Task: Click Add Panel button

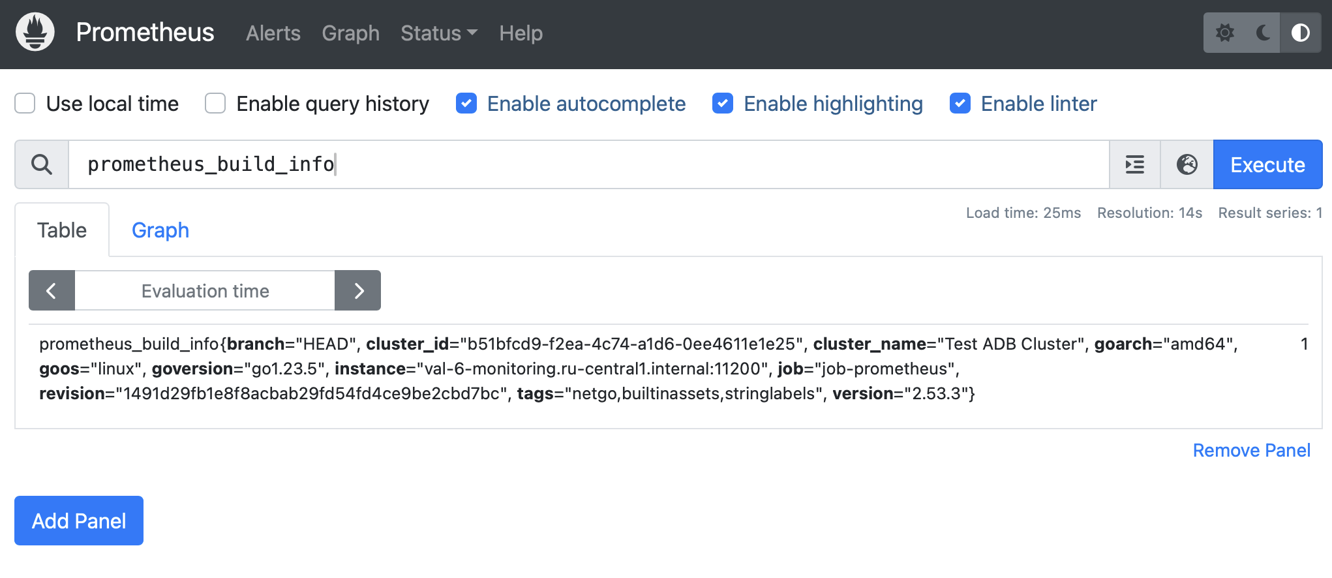Action: click(x=79, y=521)
